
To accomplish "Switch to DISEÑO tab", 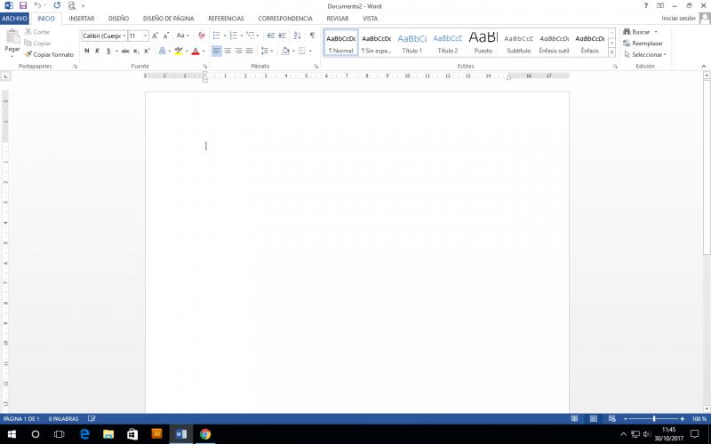I will (119, 18).
